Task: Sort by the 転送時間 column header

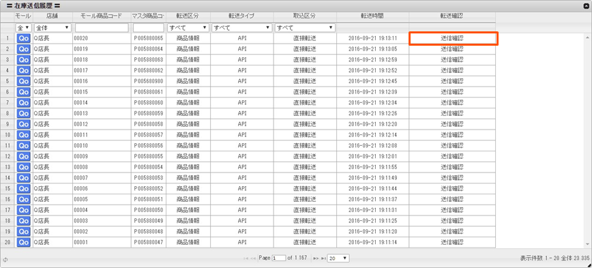Action: pyautogui.click(x=372, y=16)
